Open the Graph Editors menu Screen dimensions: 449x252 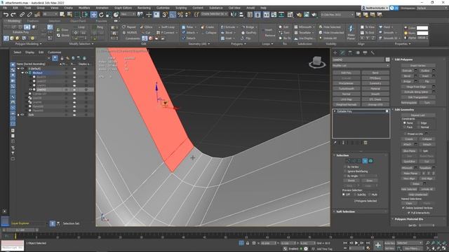click(x=123, y=8)
